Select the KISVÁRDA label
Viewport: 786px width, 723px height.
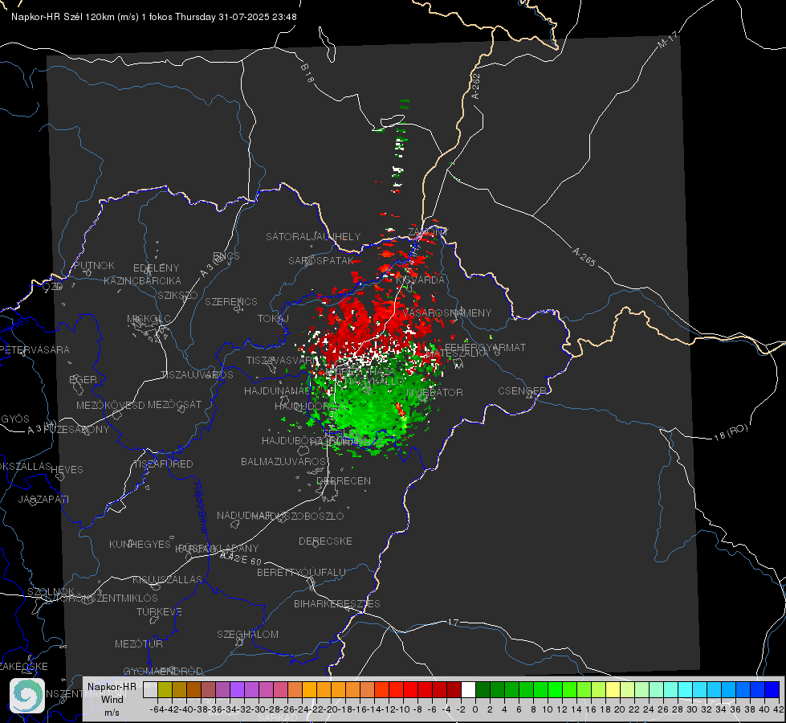420,280
